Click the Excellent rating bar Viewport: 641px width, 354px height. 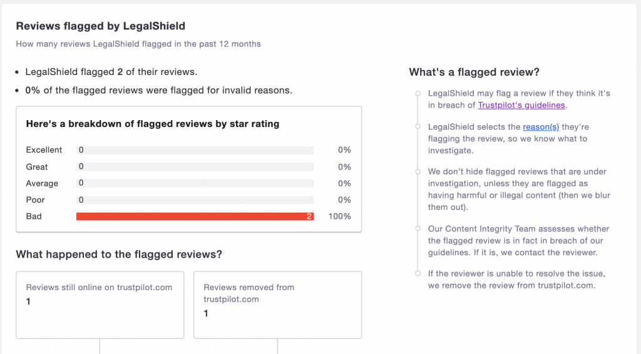[195, 150]
